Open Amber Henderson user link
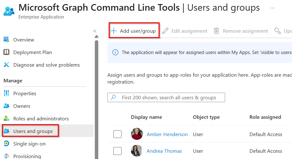The width and height of the screenshot is (292, 159). pyautogui.click(x=167, y=134)
